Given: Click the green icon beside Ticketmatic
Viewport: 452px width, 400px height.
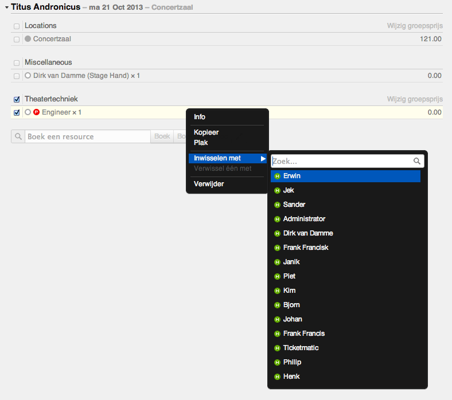Looking at the screenshot, I should pos(277,348).
